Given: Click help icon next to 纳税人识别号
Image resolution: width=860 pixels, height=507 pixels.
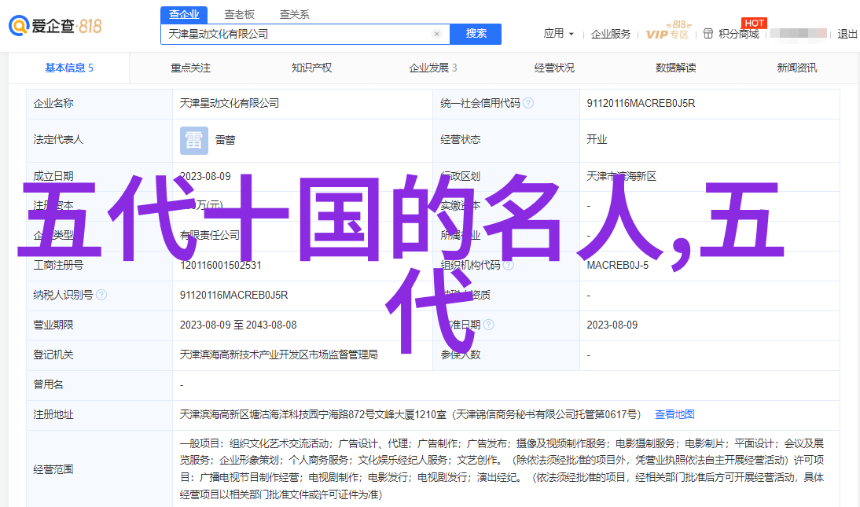Looking at the screenshot, I should point(101,296).
